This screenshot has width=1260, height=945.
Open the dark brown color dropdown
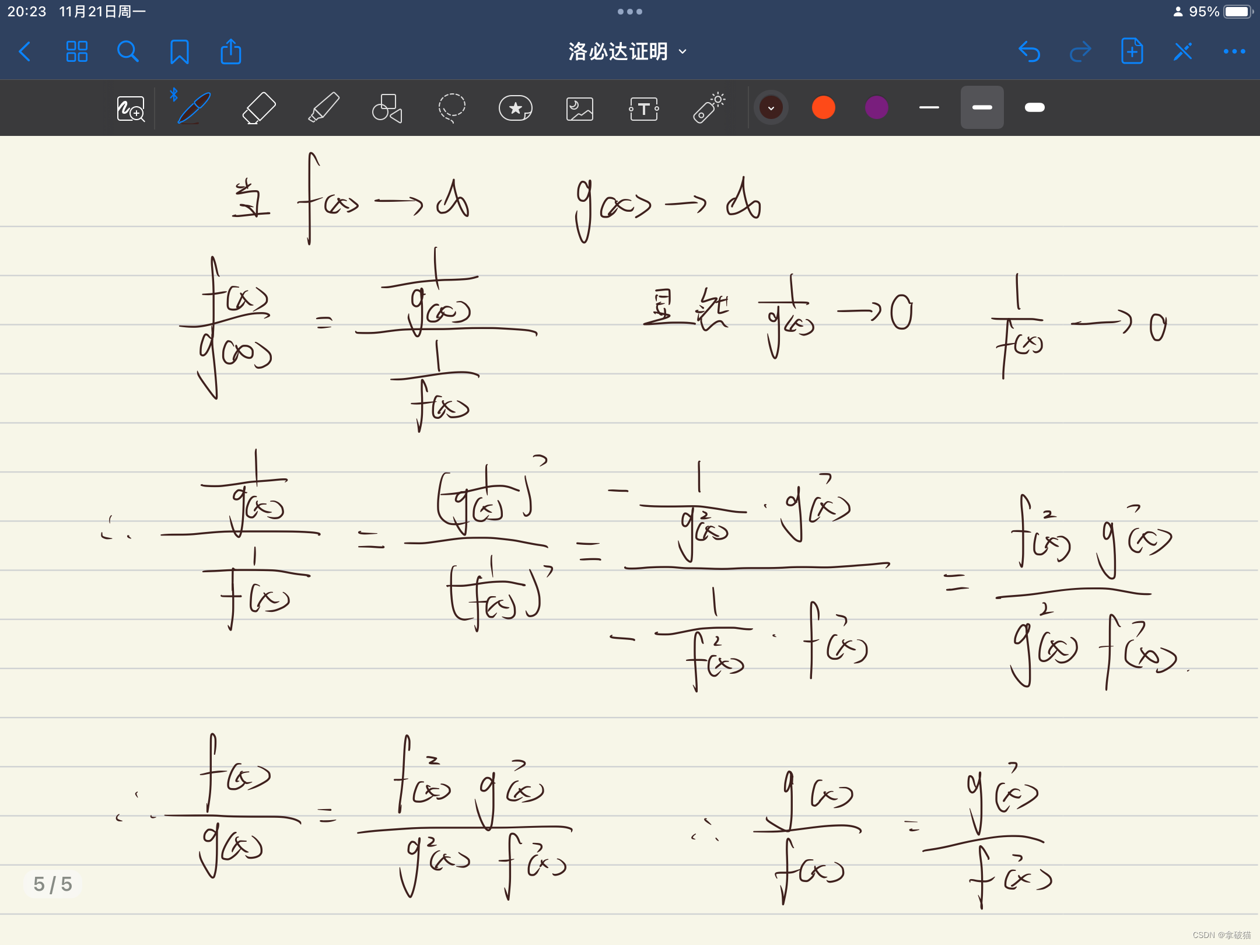(x=771, y=108)
